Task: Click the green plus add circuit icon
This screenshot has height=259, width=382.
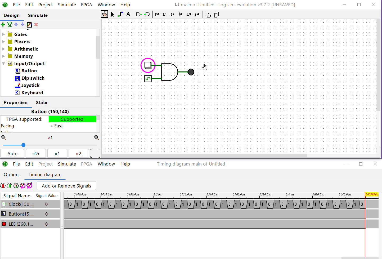Action: (3, 25)
